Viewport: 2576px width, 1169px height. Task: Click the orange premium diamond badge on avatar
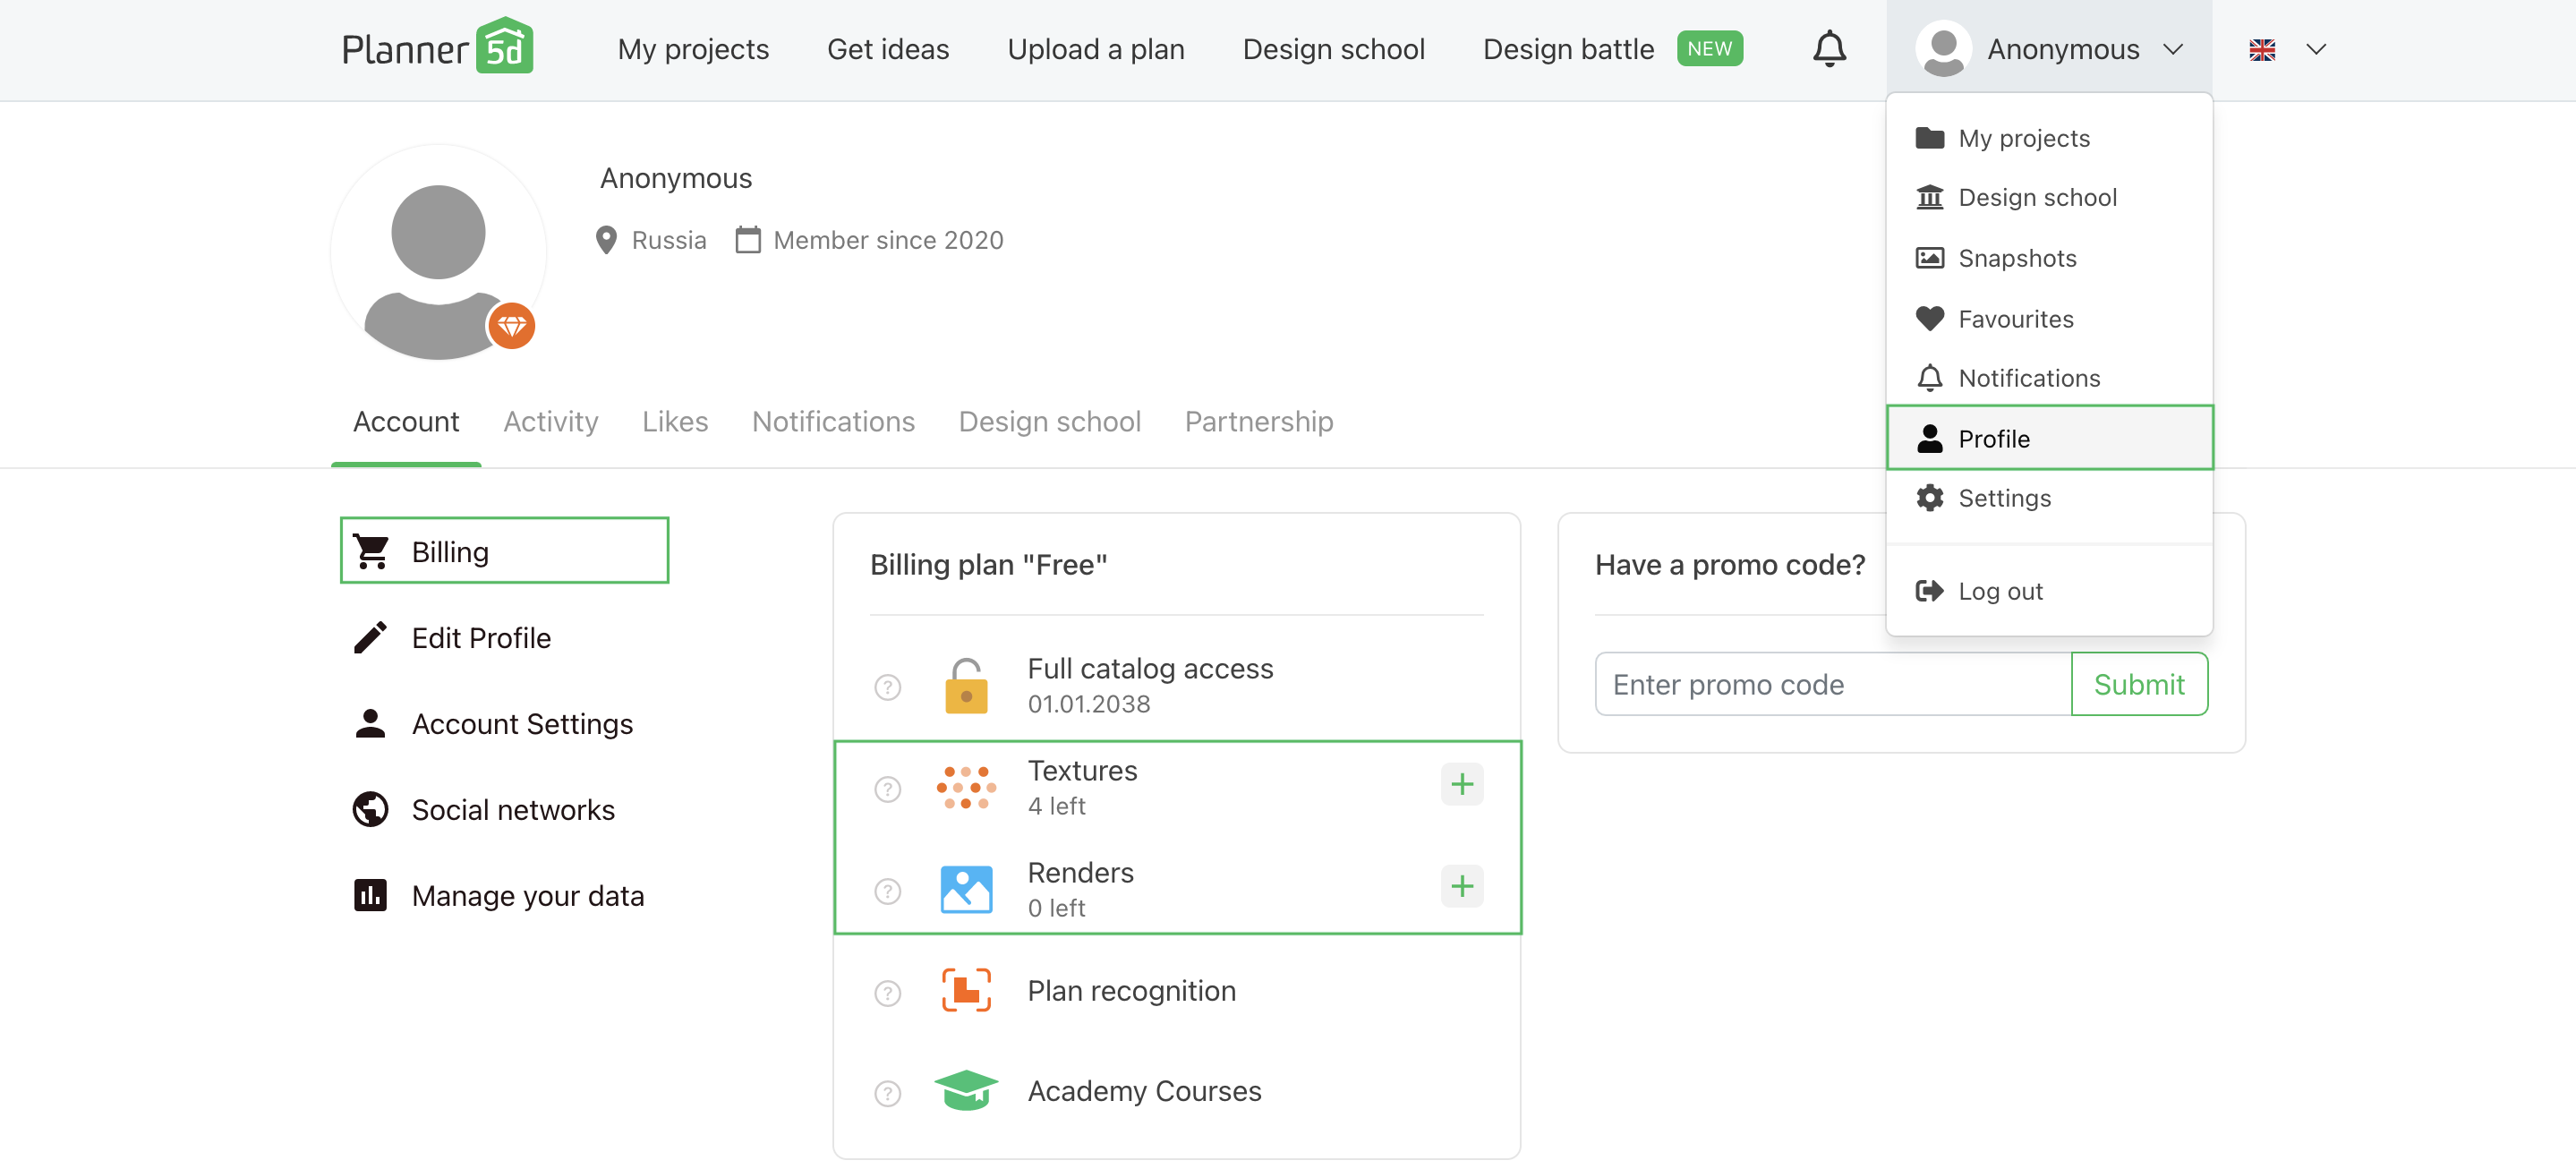pos(511,326)
